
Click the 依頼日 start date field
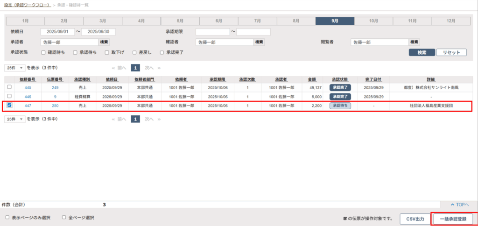[x=57, y=32]
